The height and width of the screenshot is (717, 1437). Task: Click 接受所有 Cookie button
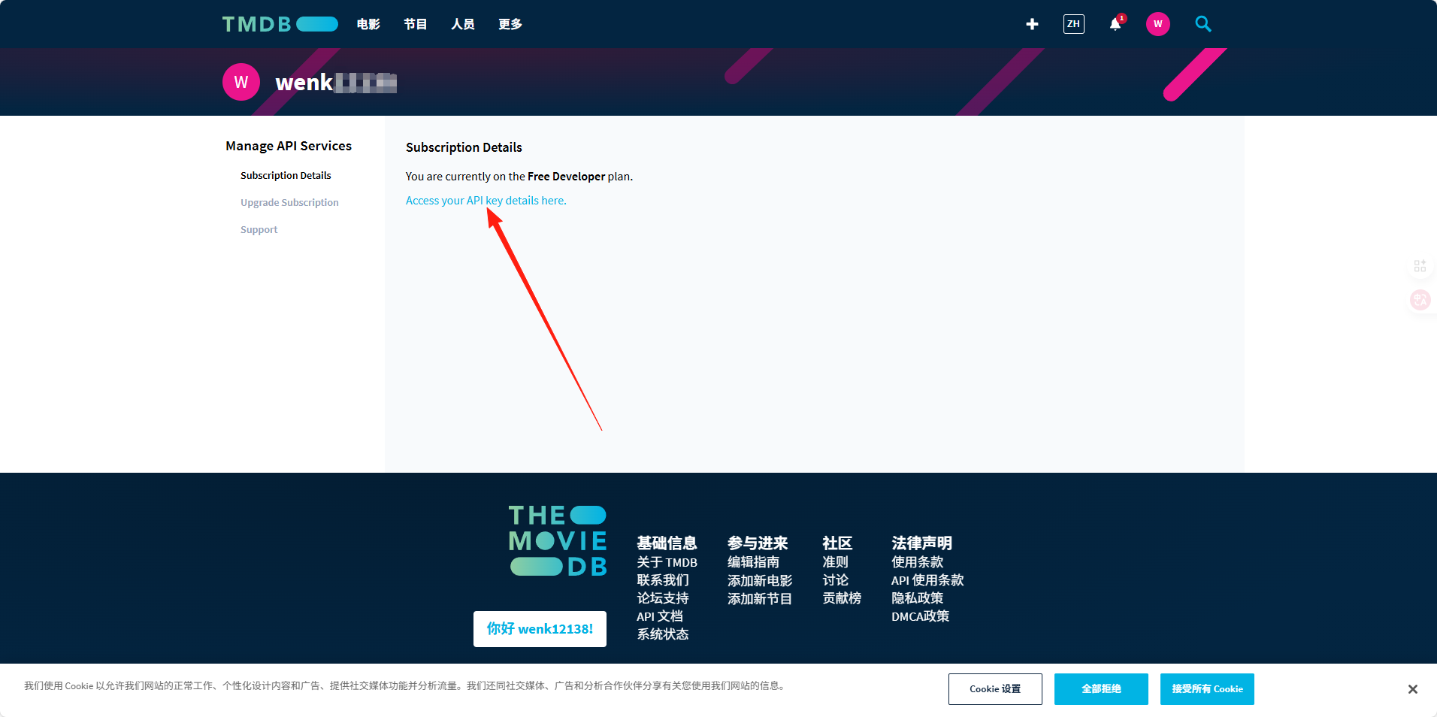point(1207,689)
